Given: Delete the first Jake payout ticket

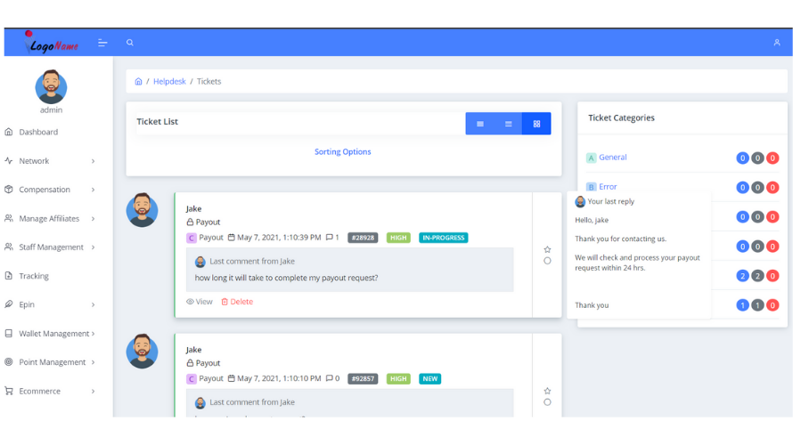Looking at the screenshot, I should (237, 302).
